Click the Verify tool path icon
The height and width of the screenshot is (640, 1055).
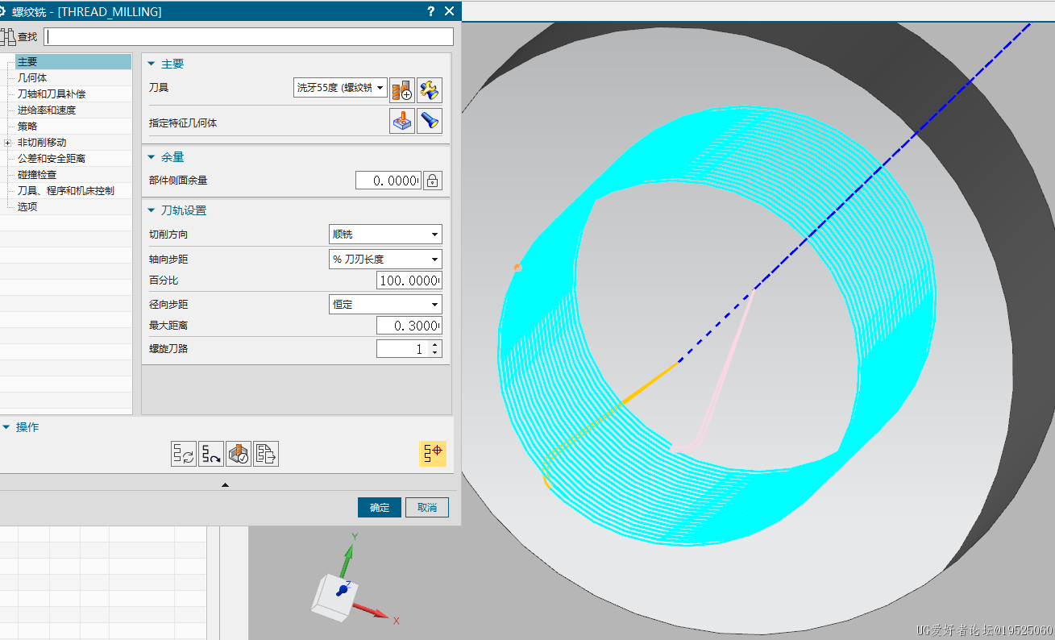click(239, 454)
